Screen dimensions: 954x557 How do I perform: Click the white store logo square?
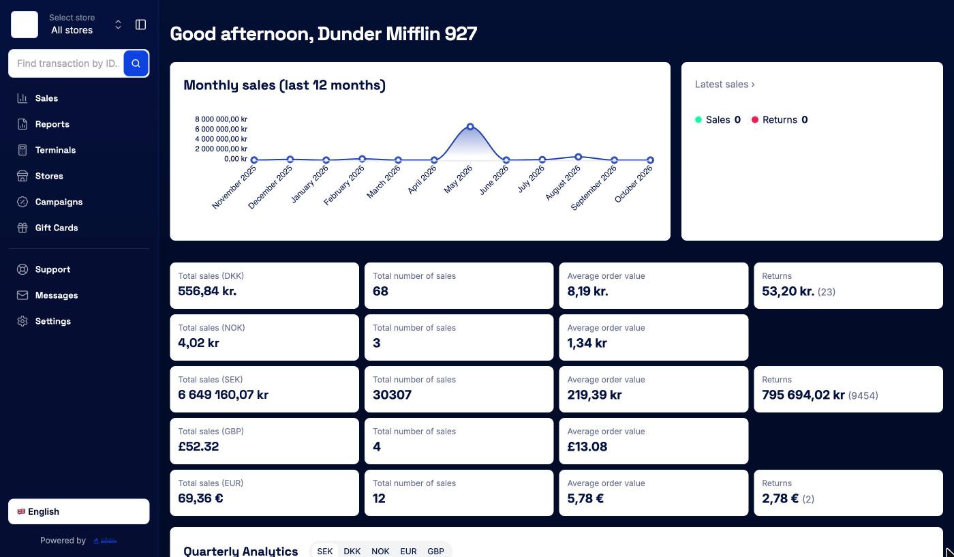(25, 25)
